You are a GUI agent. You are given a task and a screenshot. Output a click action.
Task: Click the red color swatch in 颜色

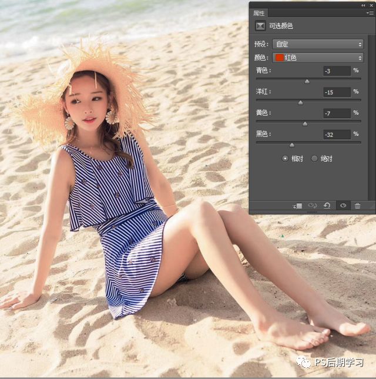point(279,58)
